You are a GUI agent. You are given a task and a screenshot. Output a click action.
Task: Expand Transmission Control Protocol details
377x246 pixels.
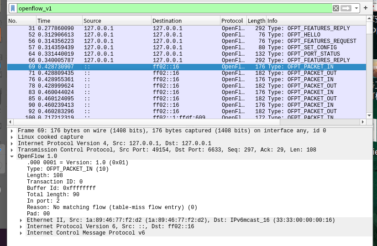[12, 150]
